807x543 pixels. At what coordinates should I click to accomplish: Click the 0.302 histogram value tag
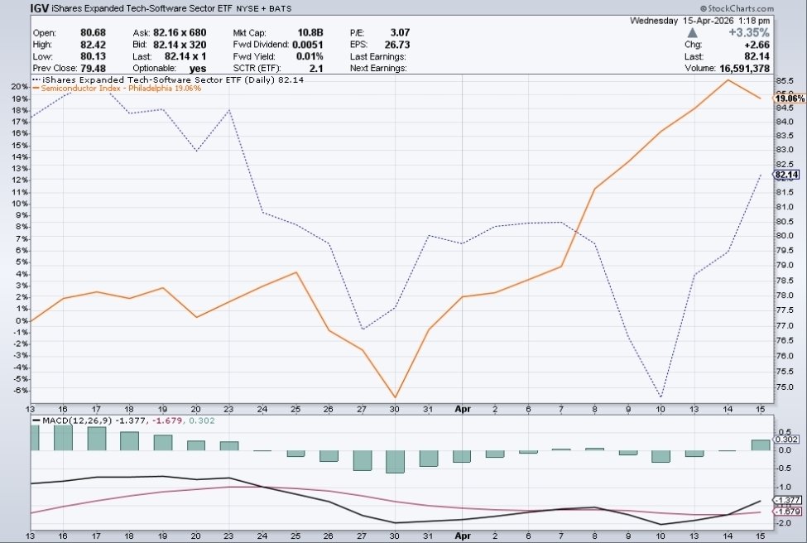tap(786, 439)
